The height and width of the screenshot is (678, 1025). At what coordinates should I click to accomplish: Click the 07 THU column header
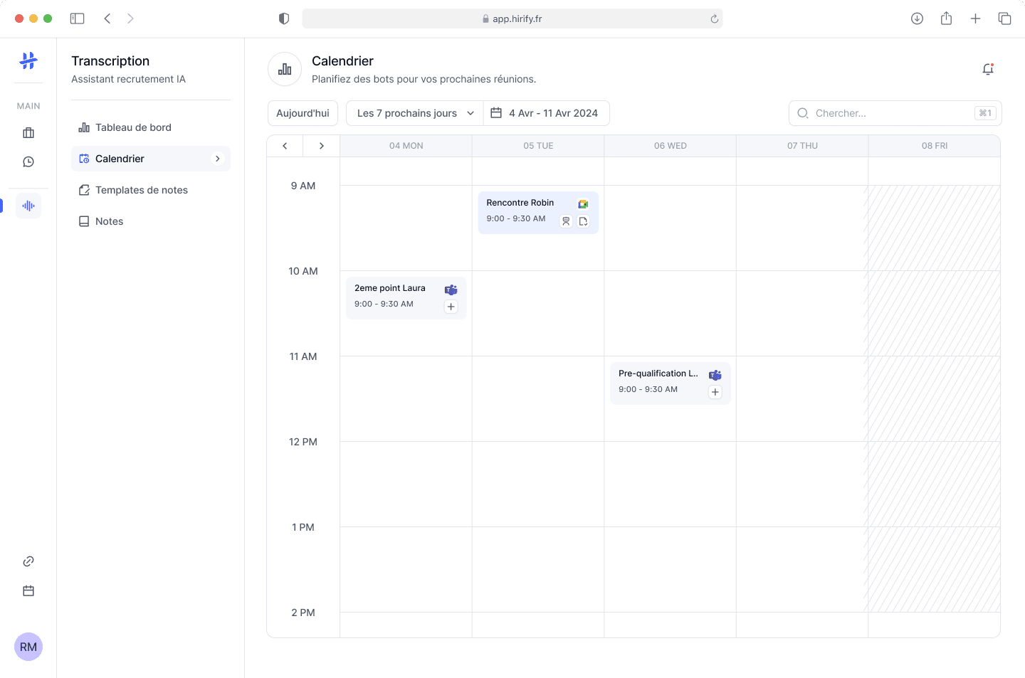[802, 146]
